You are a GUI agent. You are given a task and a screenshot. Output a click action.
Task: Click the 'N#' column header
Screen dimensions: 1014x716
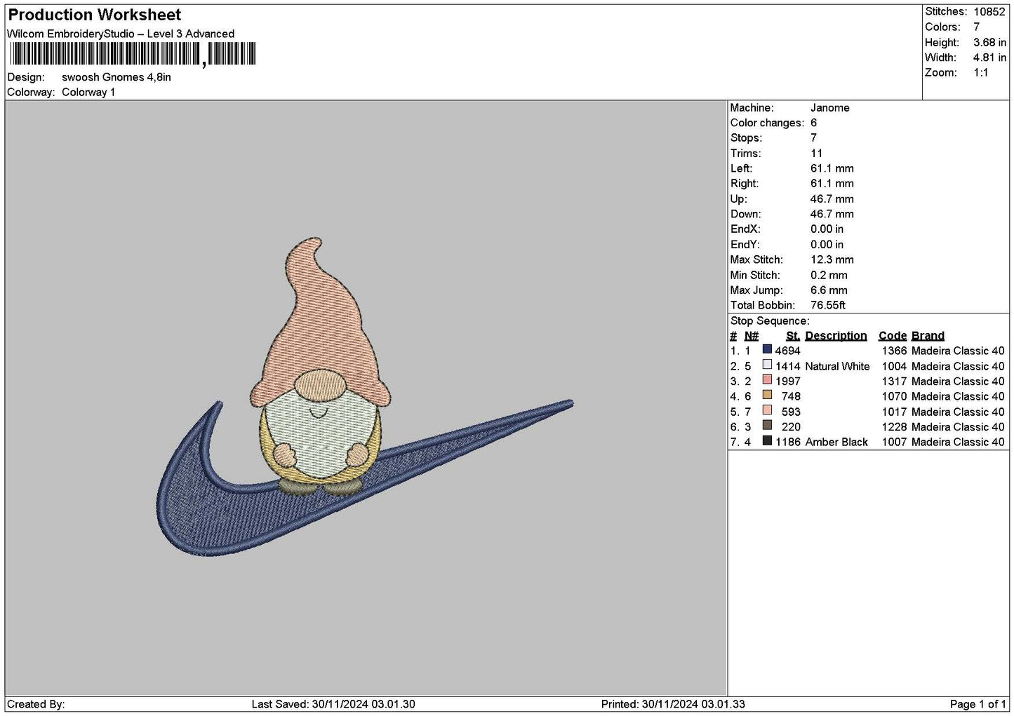pyautogui.click(x=752, y=336)
